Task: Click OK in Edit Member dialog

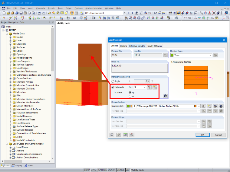Action: click(202, 135)
